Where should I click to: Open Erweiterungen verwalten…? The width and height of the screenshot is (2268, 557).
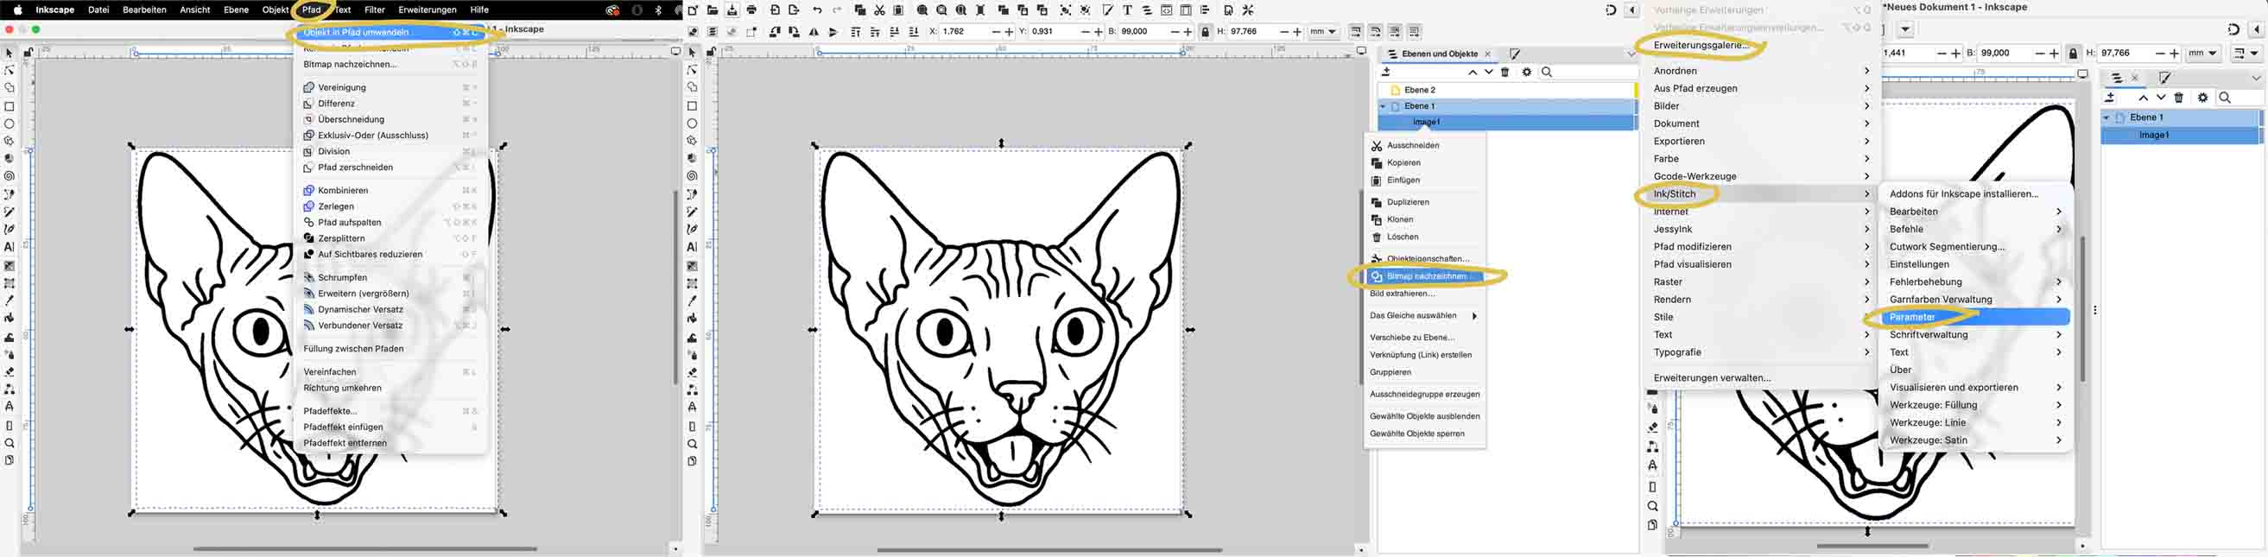(x=1712, y=377)
